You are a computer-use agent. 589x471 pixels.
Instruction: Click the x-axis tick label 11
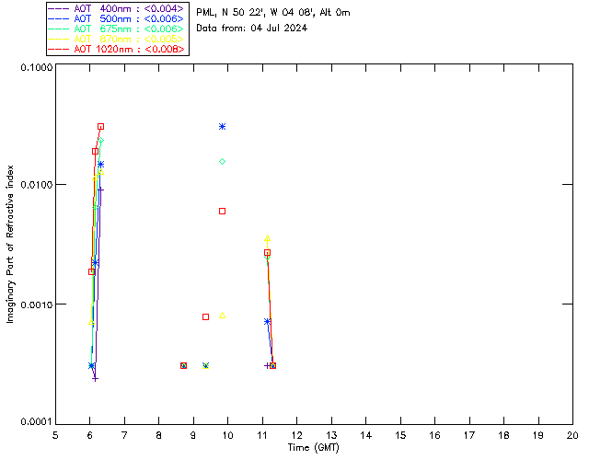pos(262,435)
